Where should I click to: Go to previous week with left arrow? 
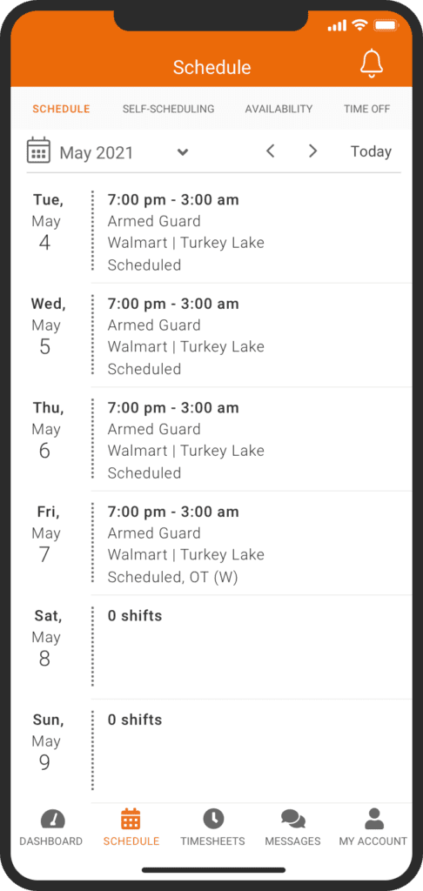(271, 151)
